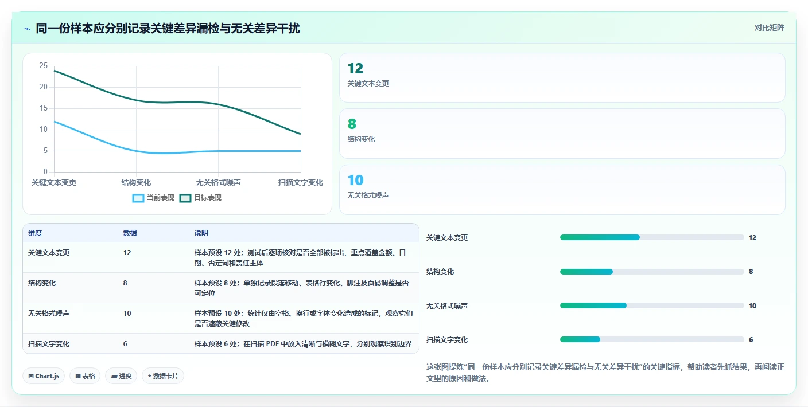Click the 目标表现 legend label
The width and height of the screenshot is (808, 407).
tap(208, 198)
